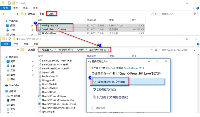Click the search box 搜索"QuarkXPress 2019"
The image size is (200, 117).
coord(179,50)
